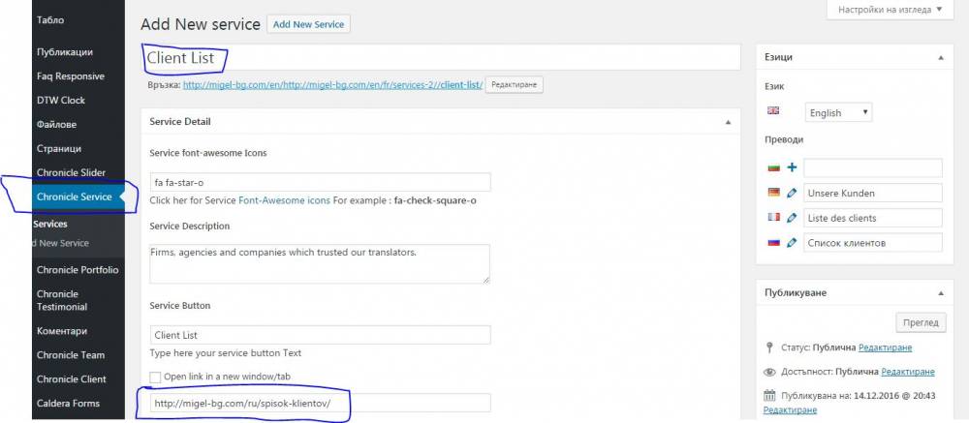Click the Service Description textarea

(320, 264)
